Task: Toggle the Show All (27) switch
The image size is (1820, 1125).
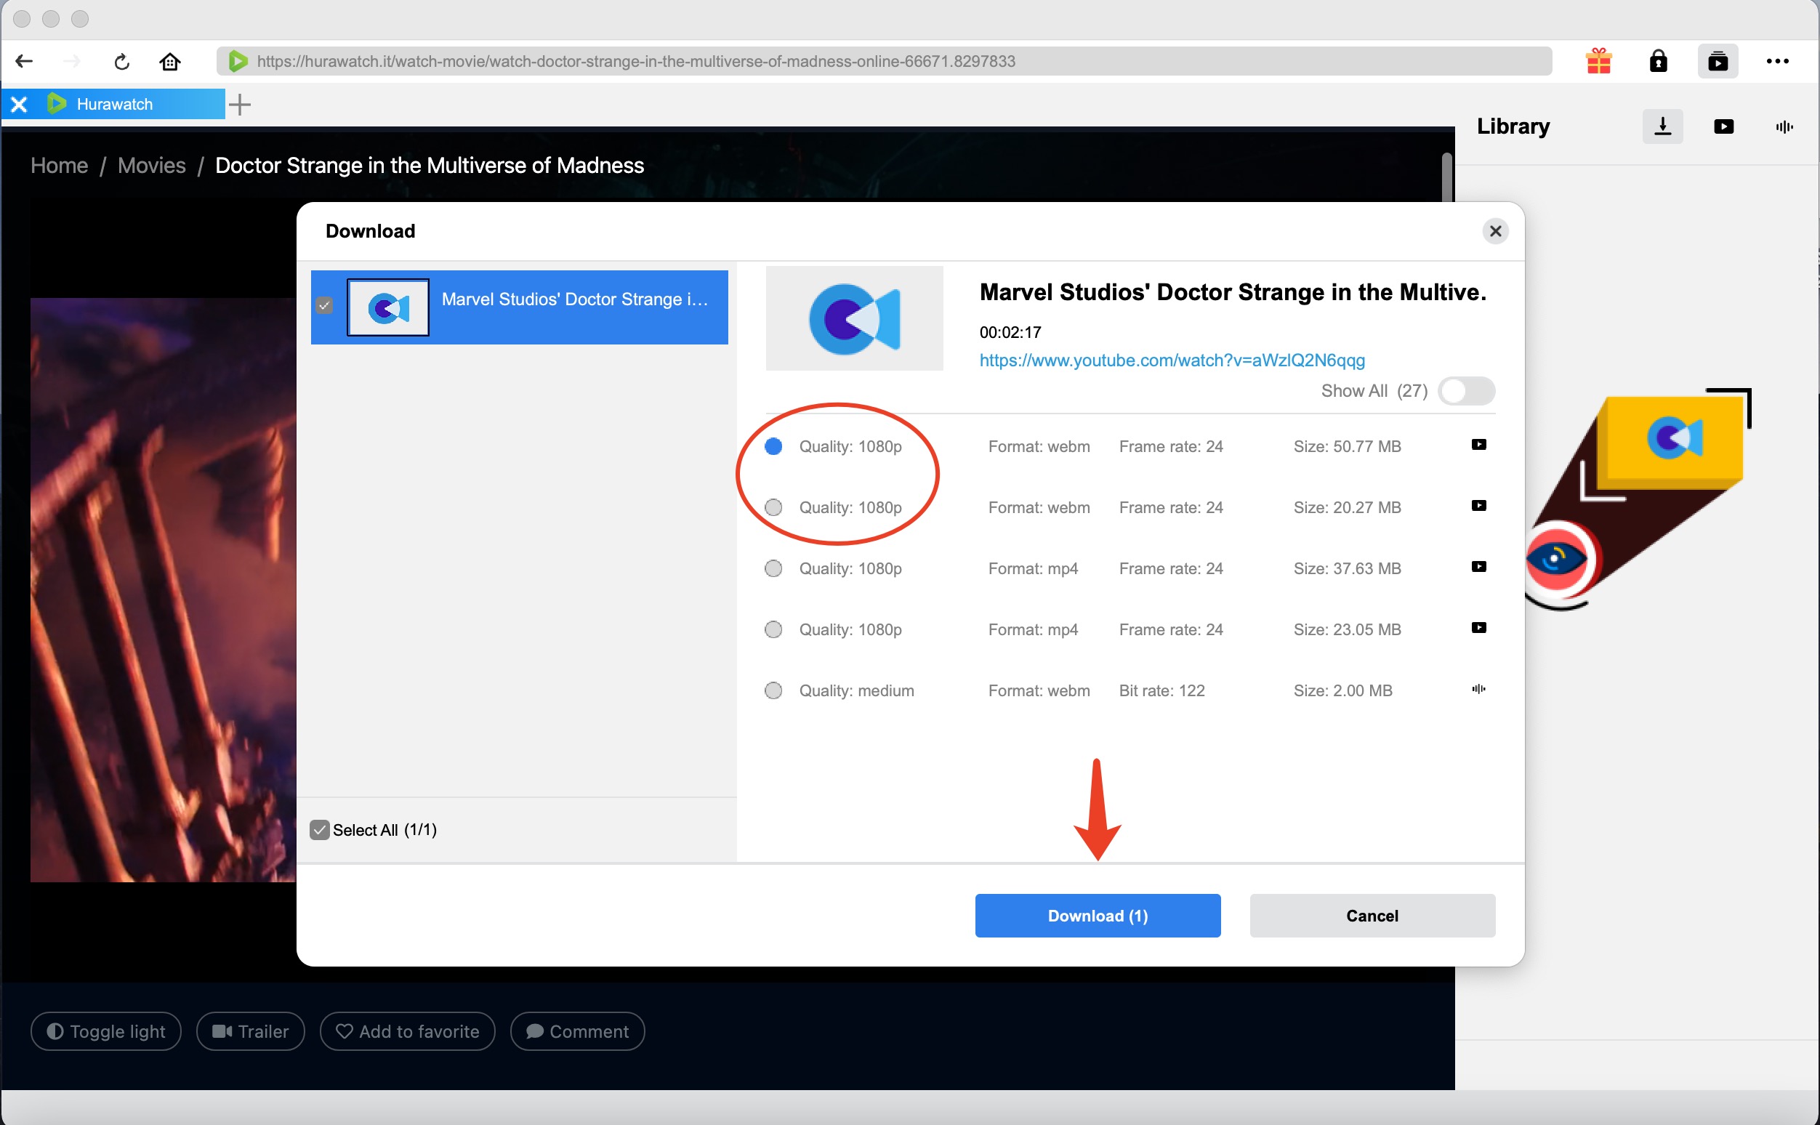Action: 1465,391
